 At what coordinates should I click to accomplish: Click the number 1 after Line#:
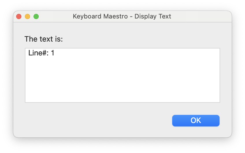click(53, 53)
